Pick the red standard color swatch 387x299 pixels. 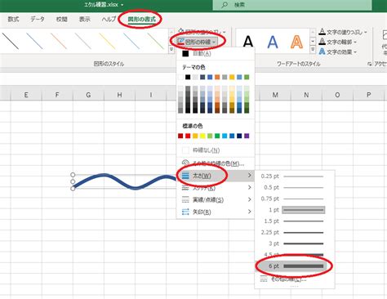[x=188, y=136]
